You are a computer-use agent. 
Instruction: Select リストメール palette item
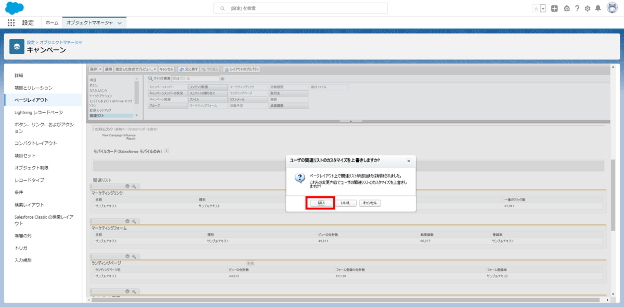[248, 99]
